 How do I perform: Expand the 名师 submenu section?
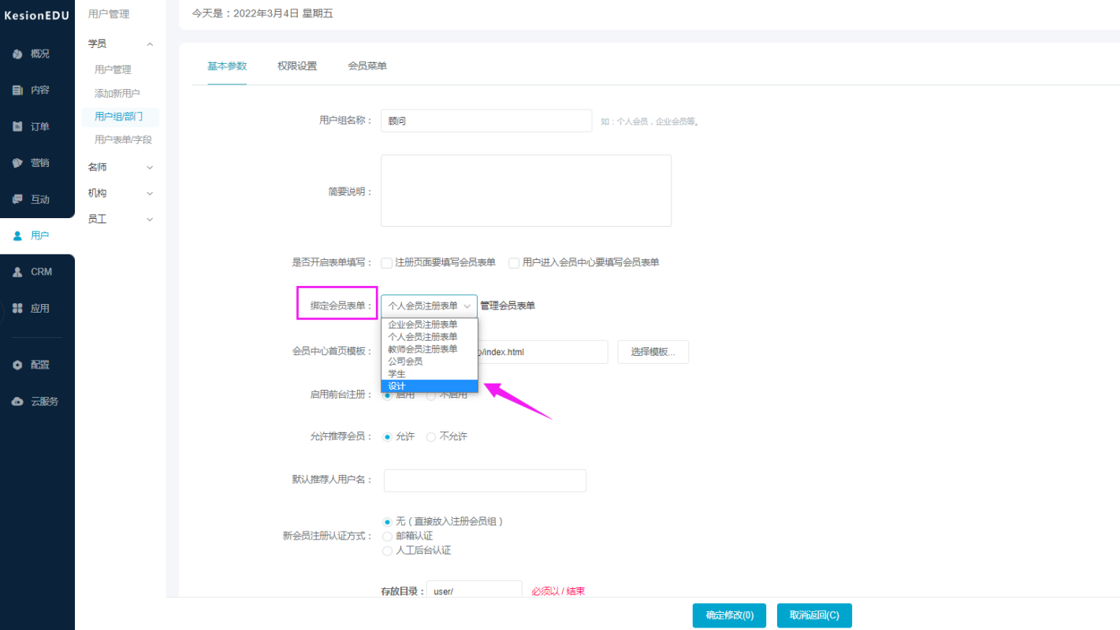coord(150,167)
